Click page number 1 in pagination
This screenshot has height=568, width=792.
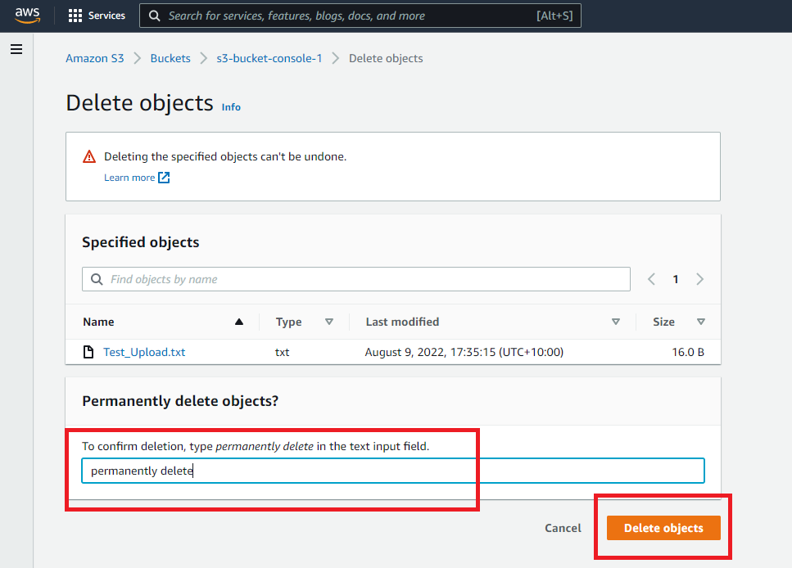click(x=676, y=279)
